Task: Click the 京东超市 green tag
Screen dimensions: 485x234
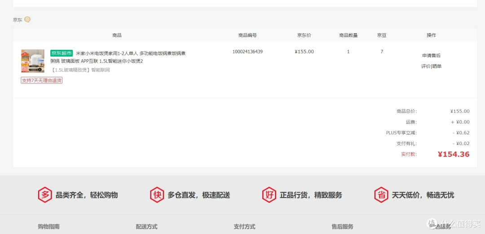Action: (x=62, y=53)
